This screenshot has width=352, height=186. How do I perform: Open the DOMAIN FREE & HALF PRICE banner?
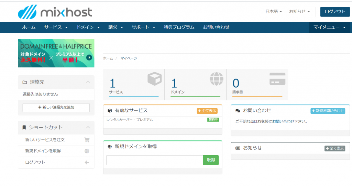[x=56, y=53]
